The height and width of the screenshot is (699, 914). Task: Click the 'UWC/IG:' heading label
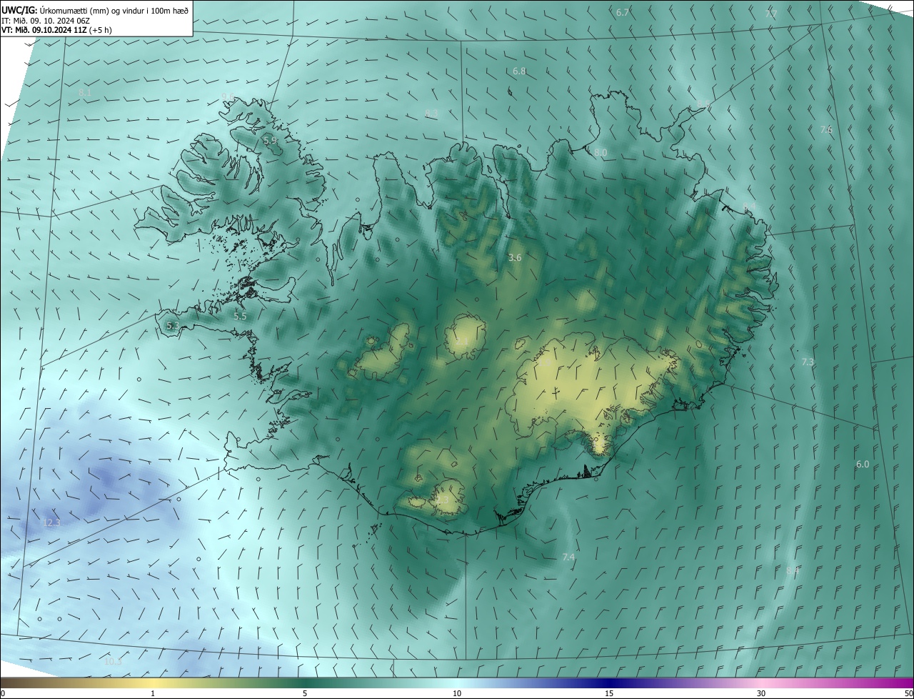19,11
